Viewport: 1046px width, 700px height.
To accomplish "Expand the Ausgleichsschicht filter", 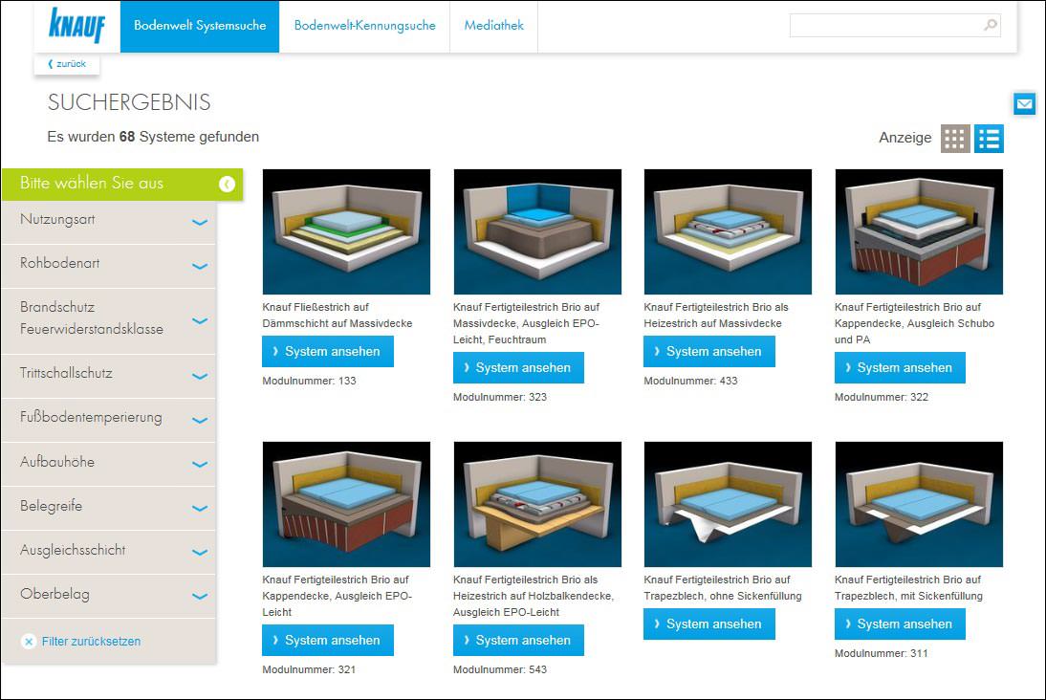I will 109,551.
